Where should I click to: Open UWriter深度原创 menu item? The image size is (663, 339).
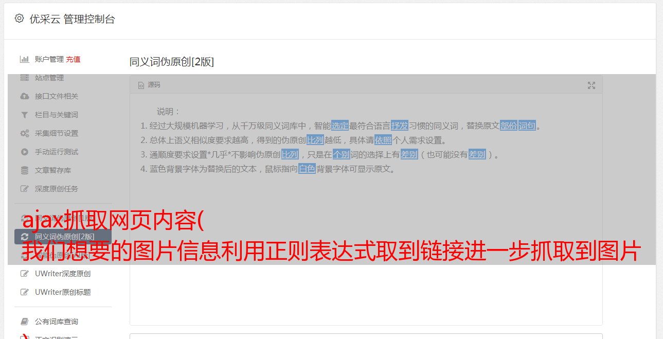(x=63, y=274)
